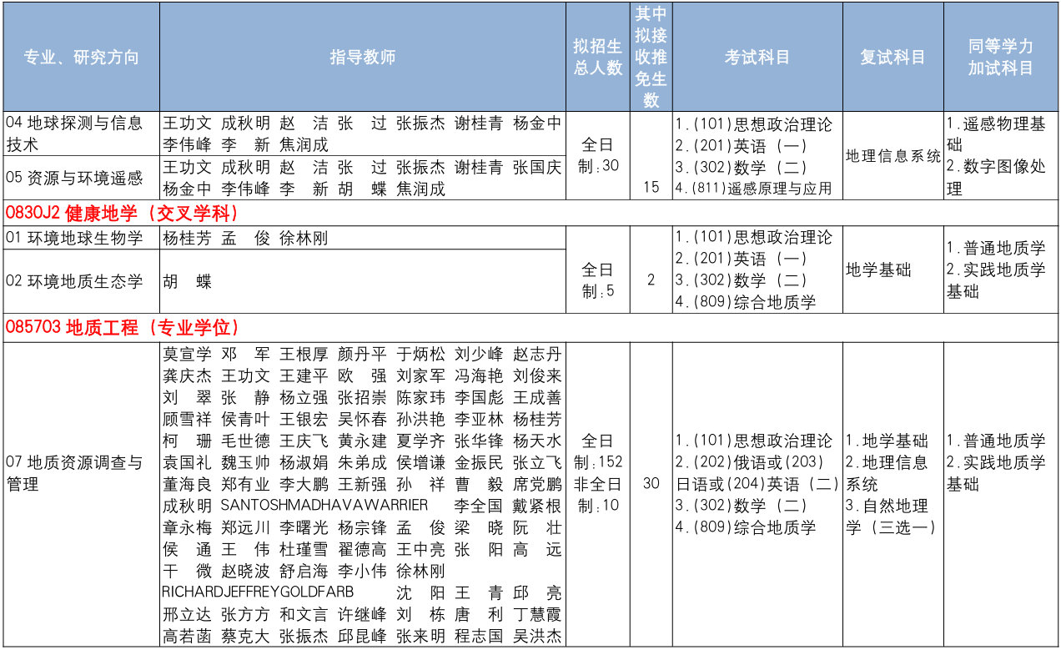Select advisor name 袁国礼
The height and width of the screenshot is (650, 1061).
(187, 462)
